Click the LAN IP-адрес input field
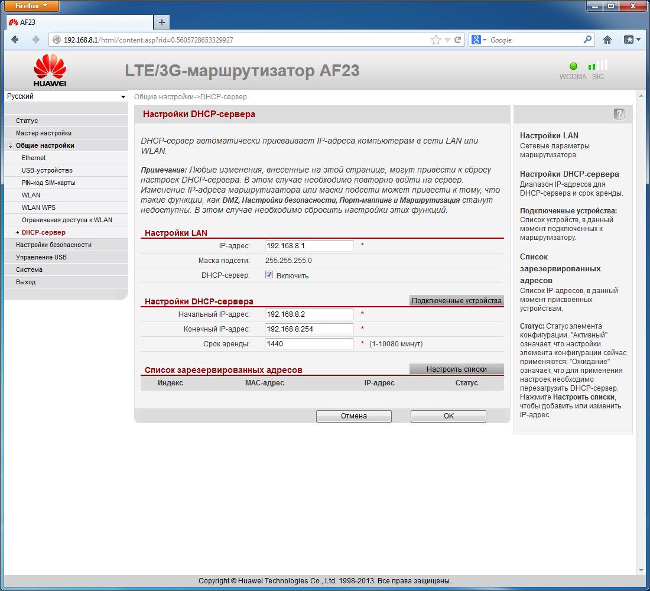 (x=309, y=246)
